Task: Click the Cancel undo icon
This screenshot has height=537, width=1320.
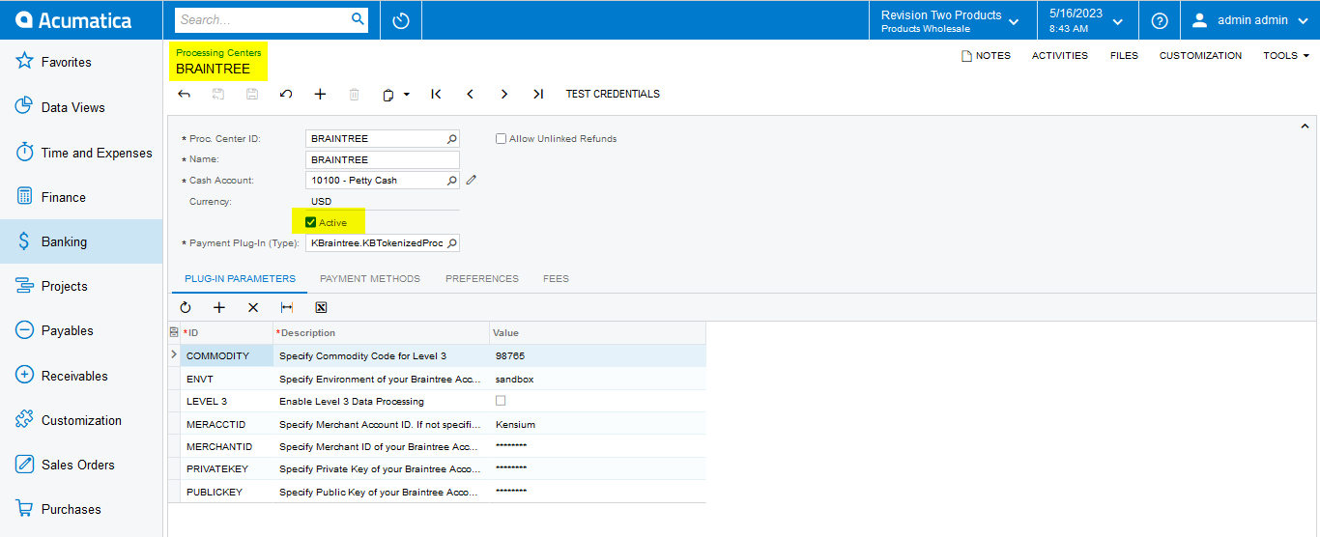Action: (286, 94)
